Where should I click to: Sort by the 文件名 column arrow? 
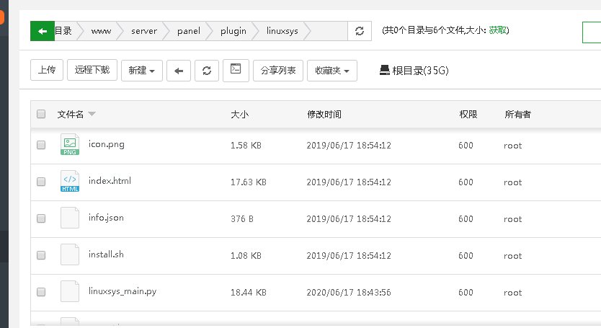click(x=92, y=115)
